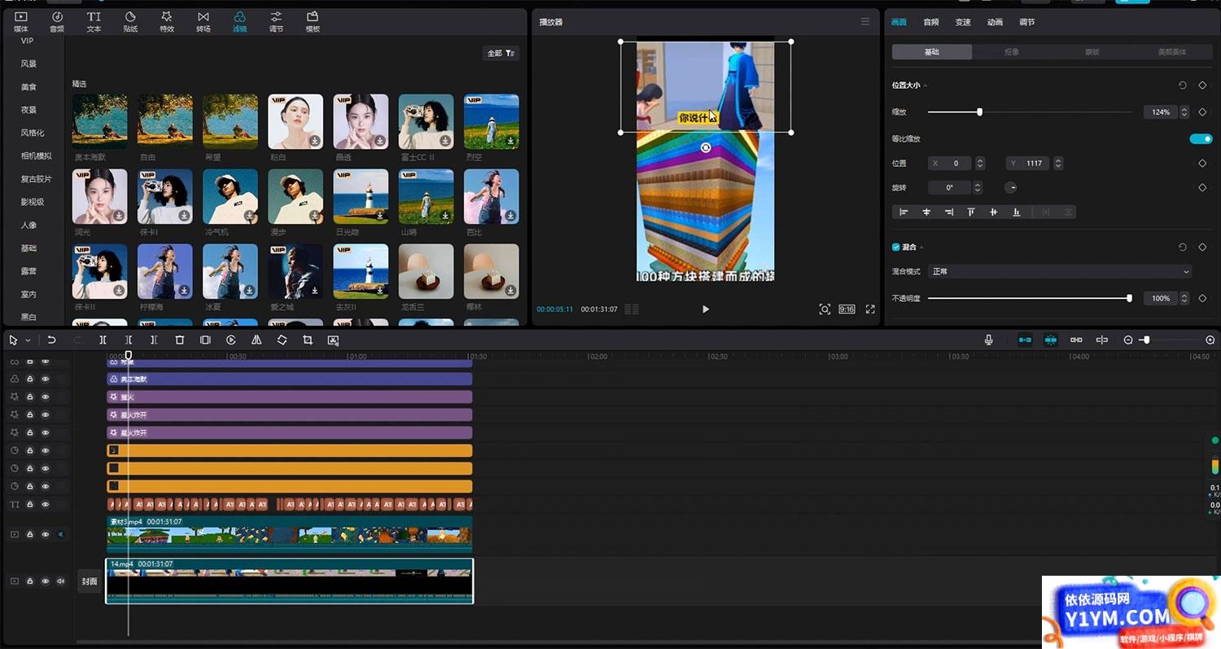Viewport: 1221px width, 649px height.
Task: Click the play button in the player
Action: (706, 309)
